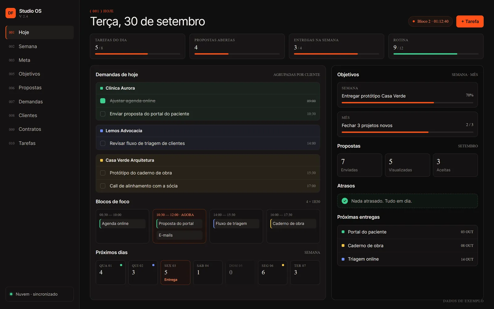This screenshot has height=309, width=494.
Task: Open Propostas from the sidebar
Action: click(x=40, y=88)
